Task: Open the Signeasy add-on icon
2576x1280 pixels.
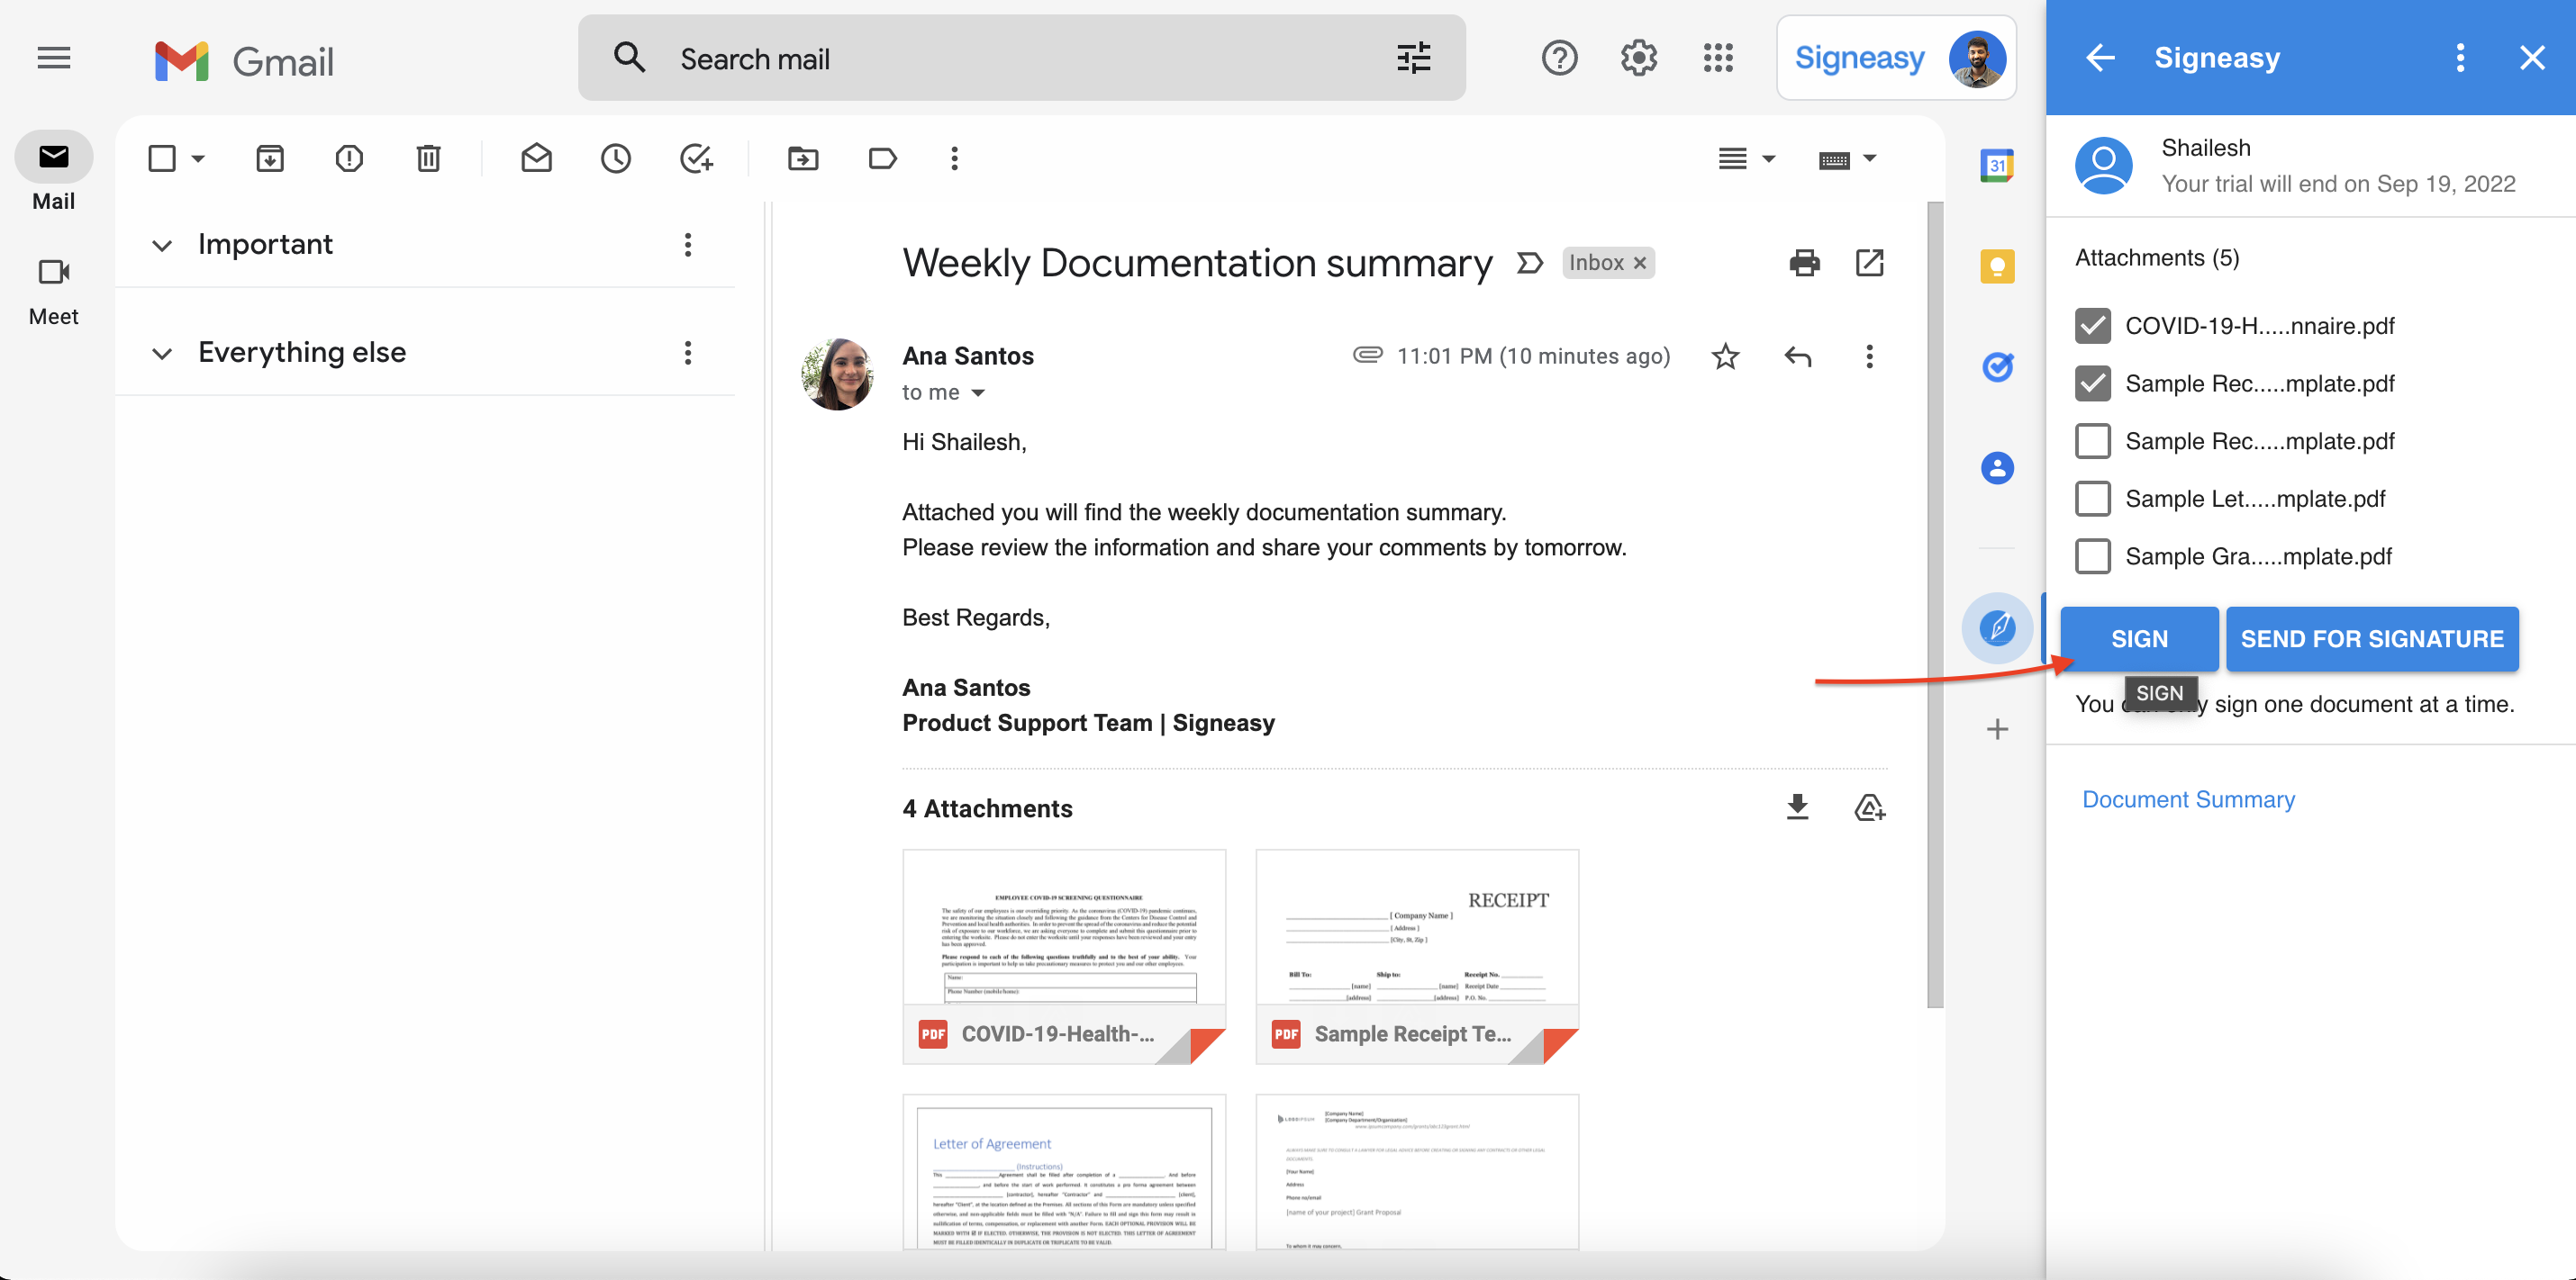Action: pyautogui.click(x=1997, y=627)
